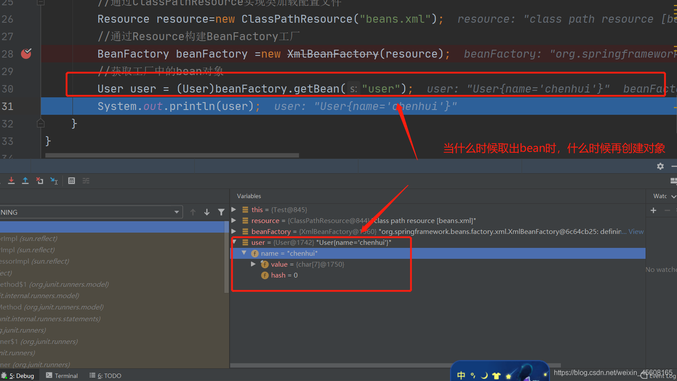Add a new watch with the plus icon
677x381 pixels.
pos(653,210)
